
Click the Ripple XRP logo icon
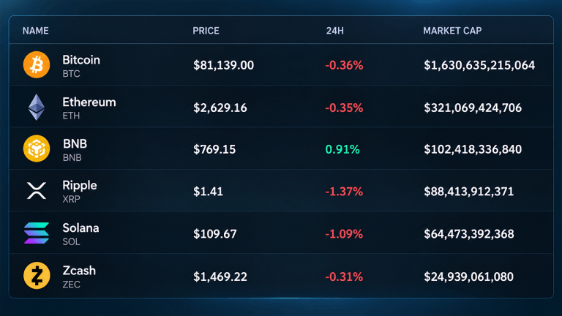click(37, 191)
